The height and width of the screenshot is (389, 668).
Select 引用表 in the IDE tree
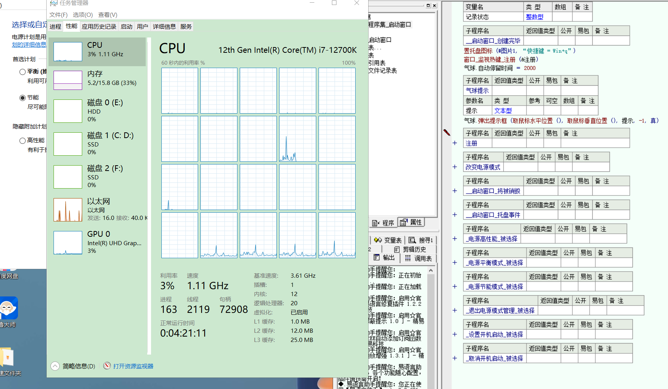[377, 63]
